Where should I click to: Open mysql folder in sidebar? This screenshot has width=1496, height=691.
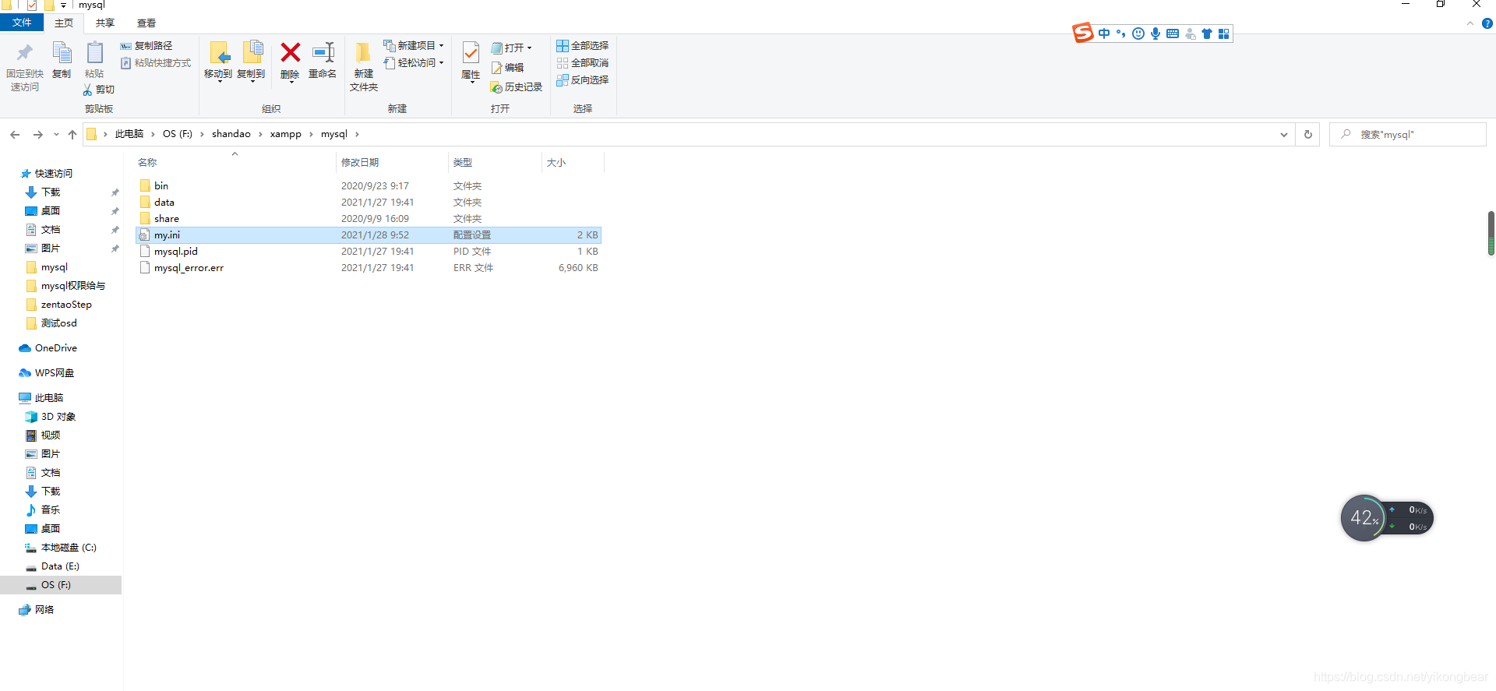point(47,267)
